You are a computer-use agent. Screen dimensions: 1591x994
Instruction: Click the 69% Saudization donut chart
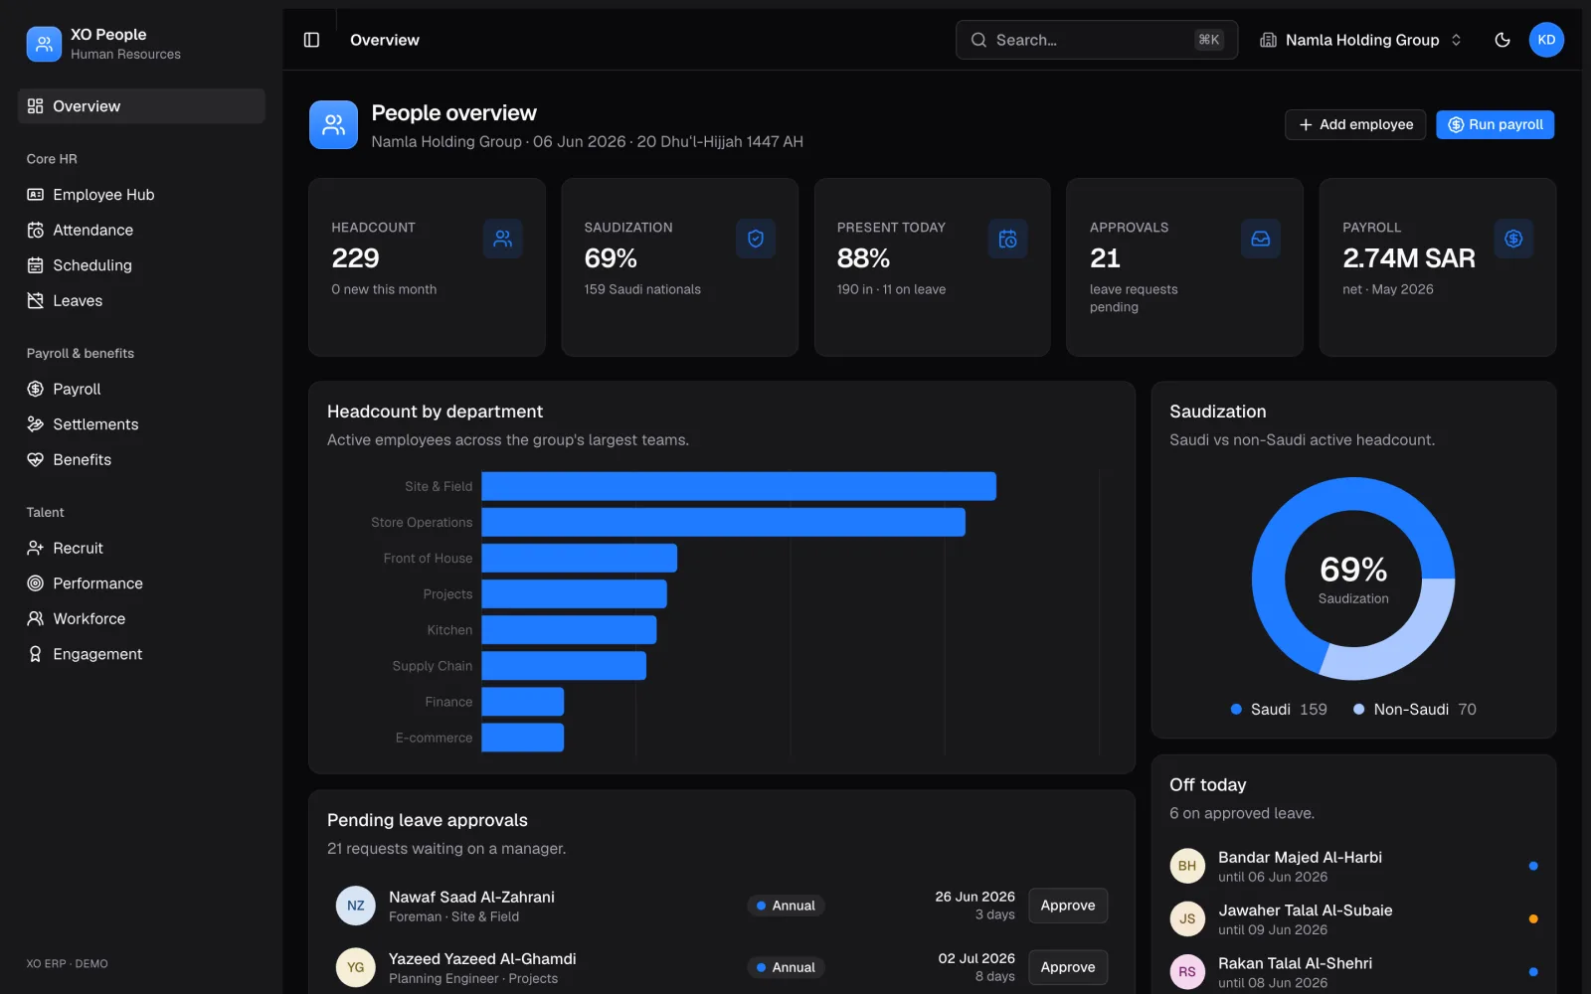(1353, 579)
